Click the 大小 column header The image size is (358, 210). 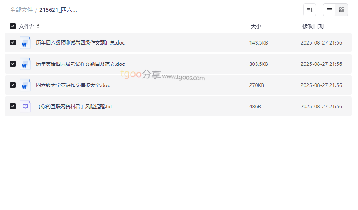(256, 26)
